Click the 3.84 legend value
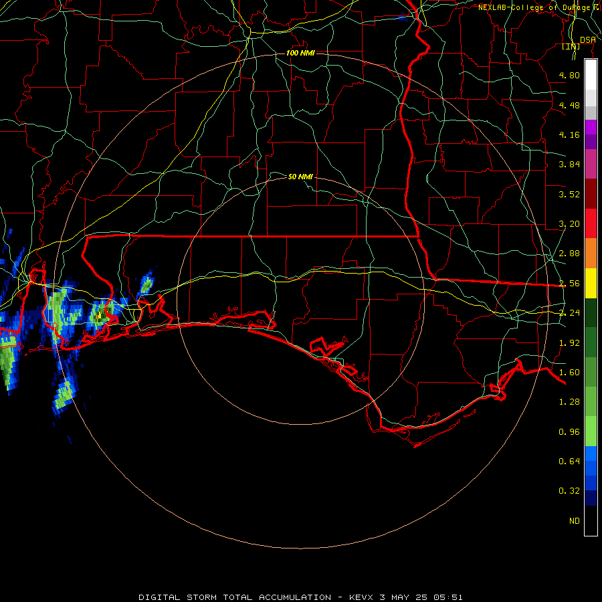602x602 pixels. pos(569,165)
